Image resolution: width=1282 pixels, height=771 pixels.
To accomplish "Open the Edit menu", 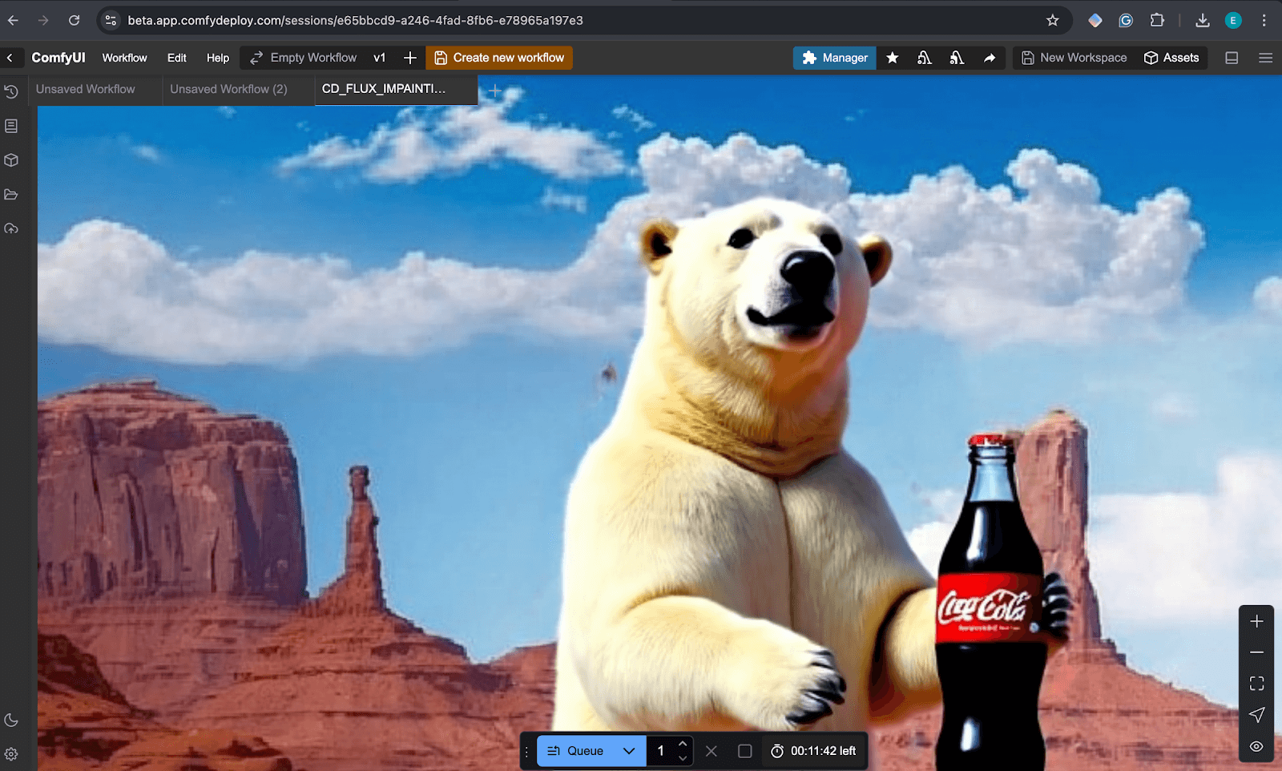I will point(176,58).
